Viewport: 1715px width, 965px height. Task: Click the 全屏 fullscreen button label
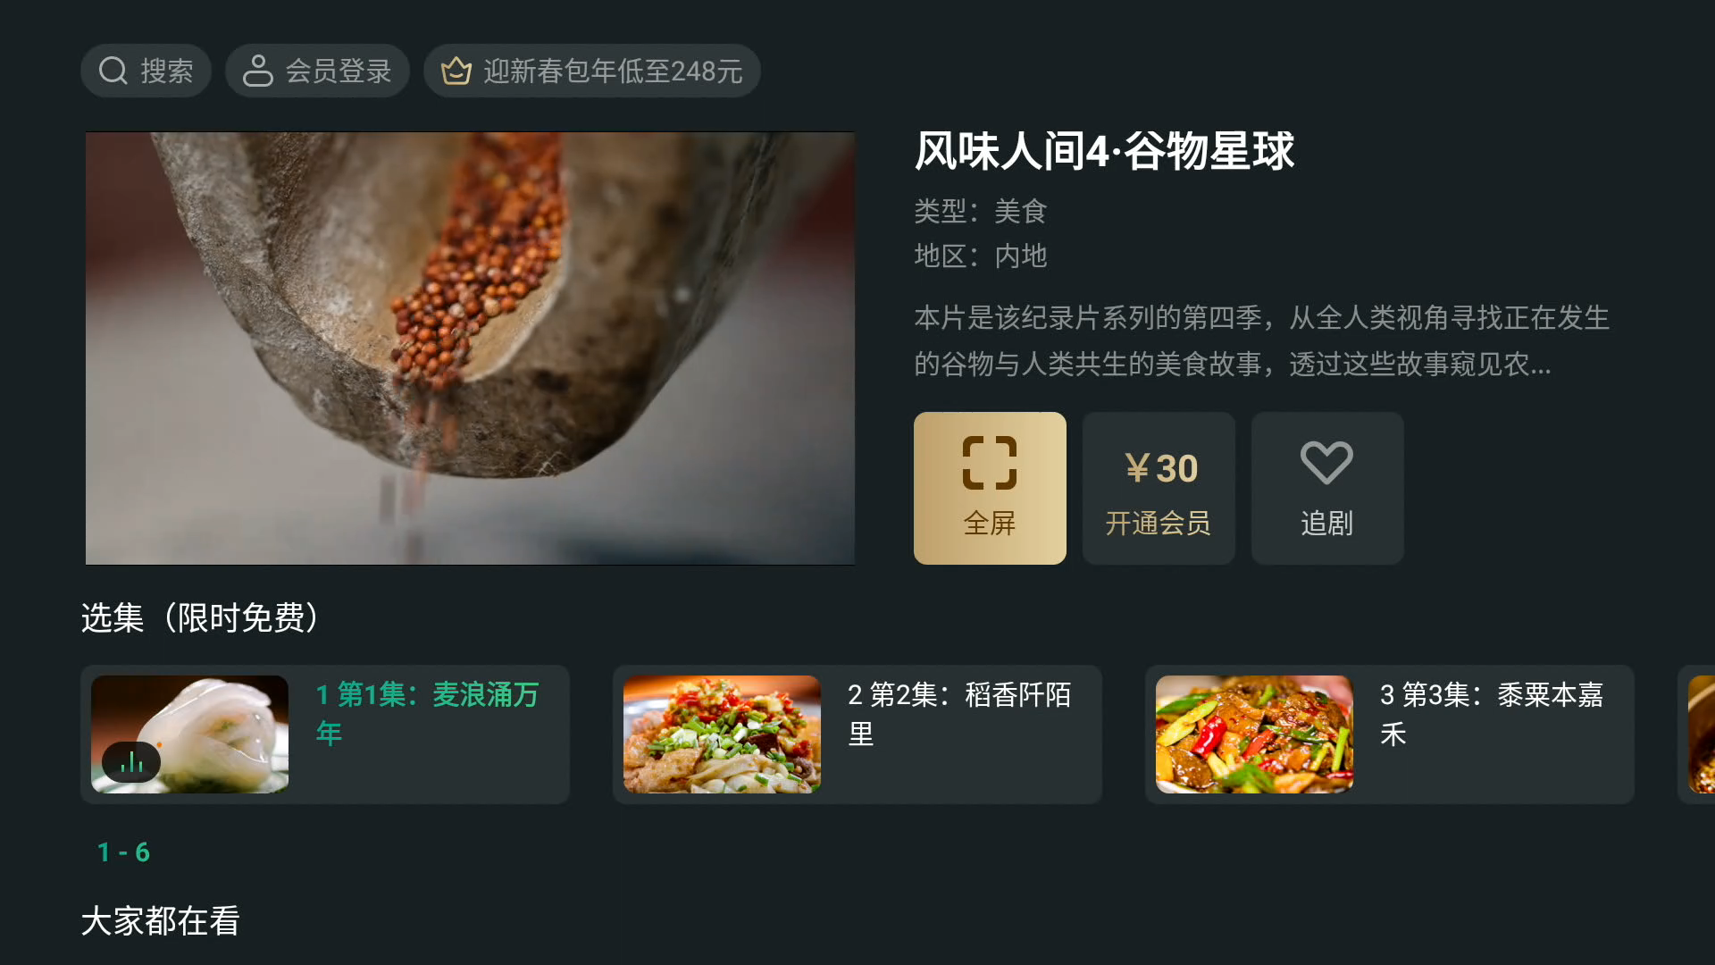[x=990, y=524]
